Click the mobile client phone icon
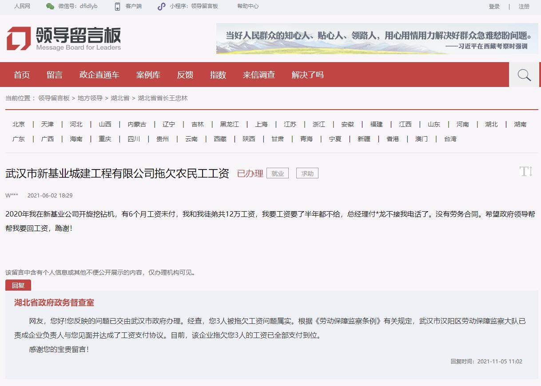541x386 pixels. coord(117,6)
